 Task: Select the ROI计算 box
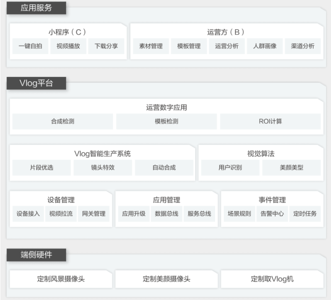coord(270,122)
